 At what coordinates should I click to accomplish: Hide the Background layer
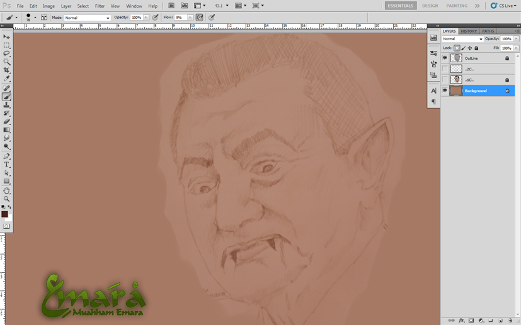pyautogui.click(x=445, y=91)
